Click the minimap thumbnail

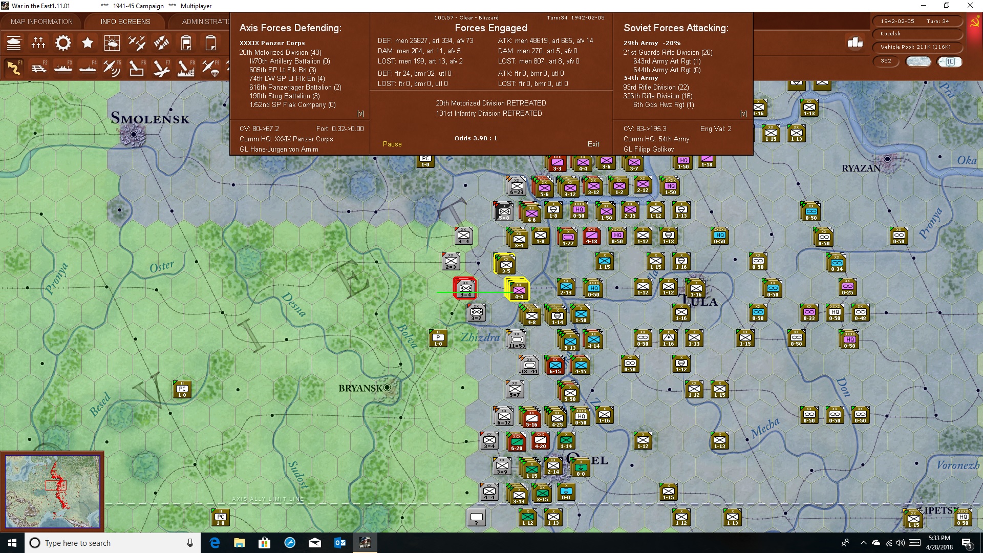point(52,492)
